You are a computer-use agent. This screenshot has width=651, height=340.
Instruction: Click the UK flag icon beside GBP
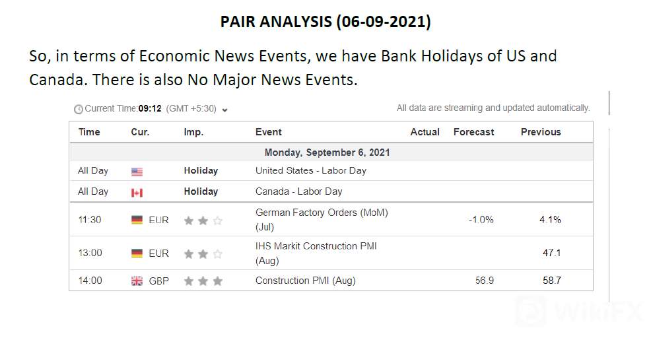coord(137,281)
